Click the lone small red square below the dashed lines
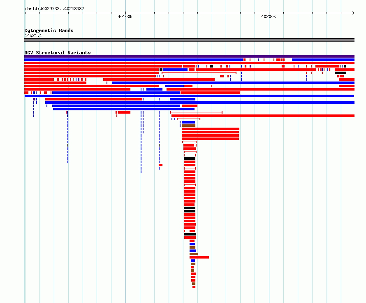Image resolution: width=366 pixels, height=303 pixels. [x=161, y=165]
